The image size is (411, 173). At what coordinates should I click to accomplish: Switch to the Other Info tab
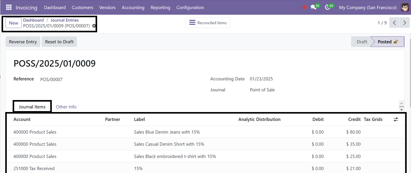[66, 107]
